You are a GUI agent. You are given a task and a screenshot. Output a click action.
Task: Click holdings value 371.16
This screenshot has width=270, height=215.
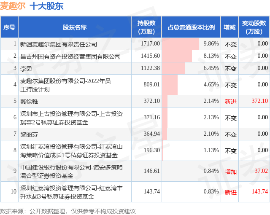tap(152, 118)
